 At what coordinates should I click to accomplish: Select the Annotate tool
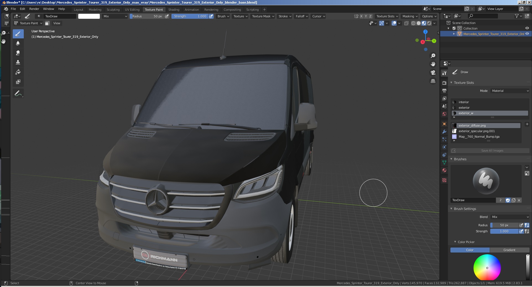(x=18, y=94)
